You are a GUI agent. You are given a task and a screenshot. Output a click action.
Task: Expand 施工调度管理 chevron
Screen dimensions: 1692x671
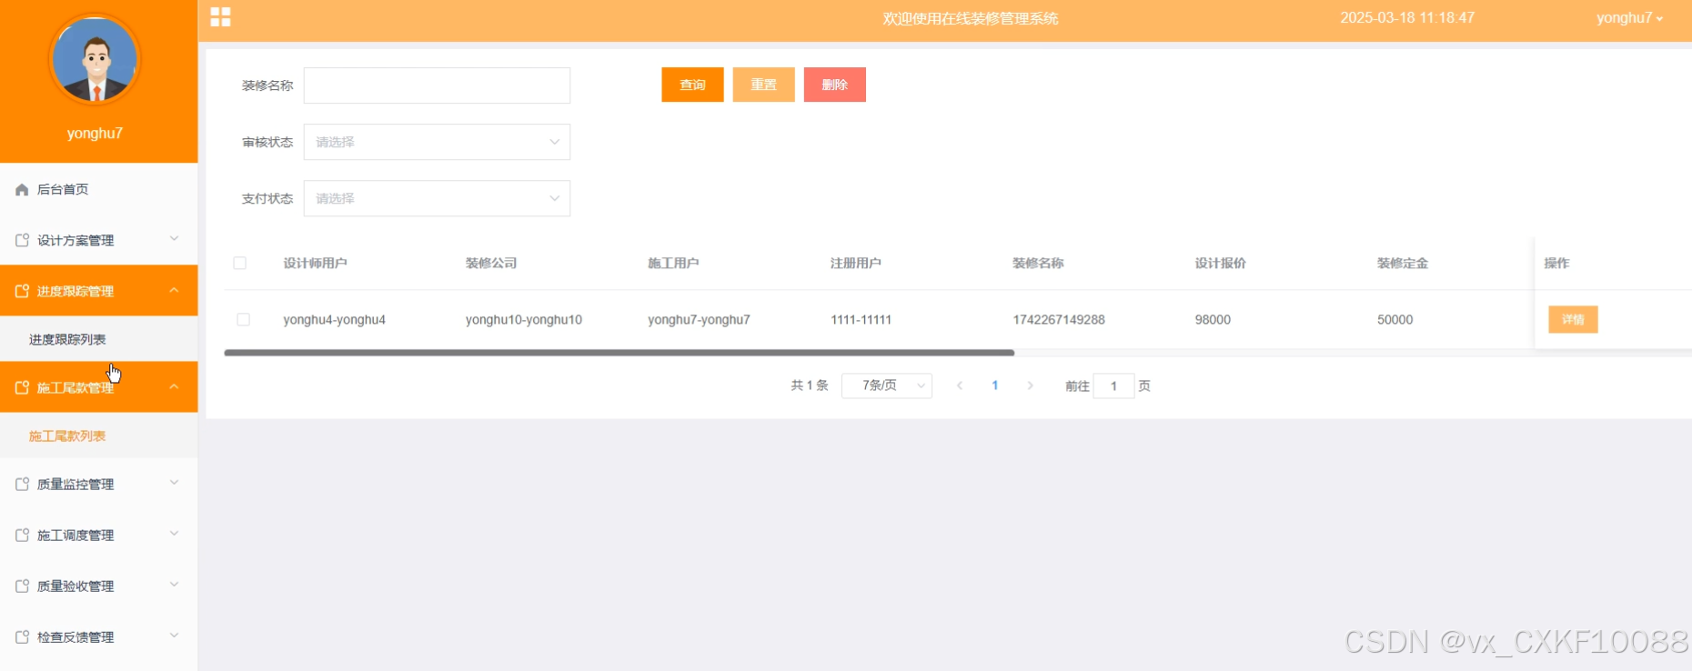[174, 534]
